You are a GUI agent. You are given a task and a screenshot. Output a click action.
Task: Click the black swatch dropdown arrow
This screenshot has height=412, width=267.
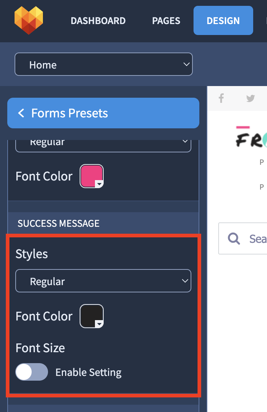99,324
